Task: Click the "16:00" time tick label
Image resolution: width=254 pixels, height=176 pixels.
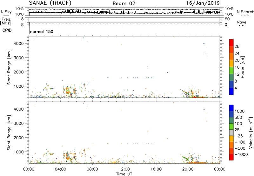Action: tap(156, 169)
